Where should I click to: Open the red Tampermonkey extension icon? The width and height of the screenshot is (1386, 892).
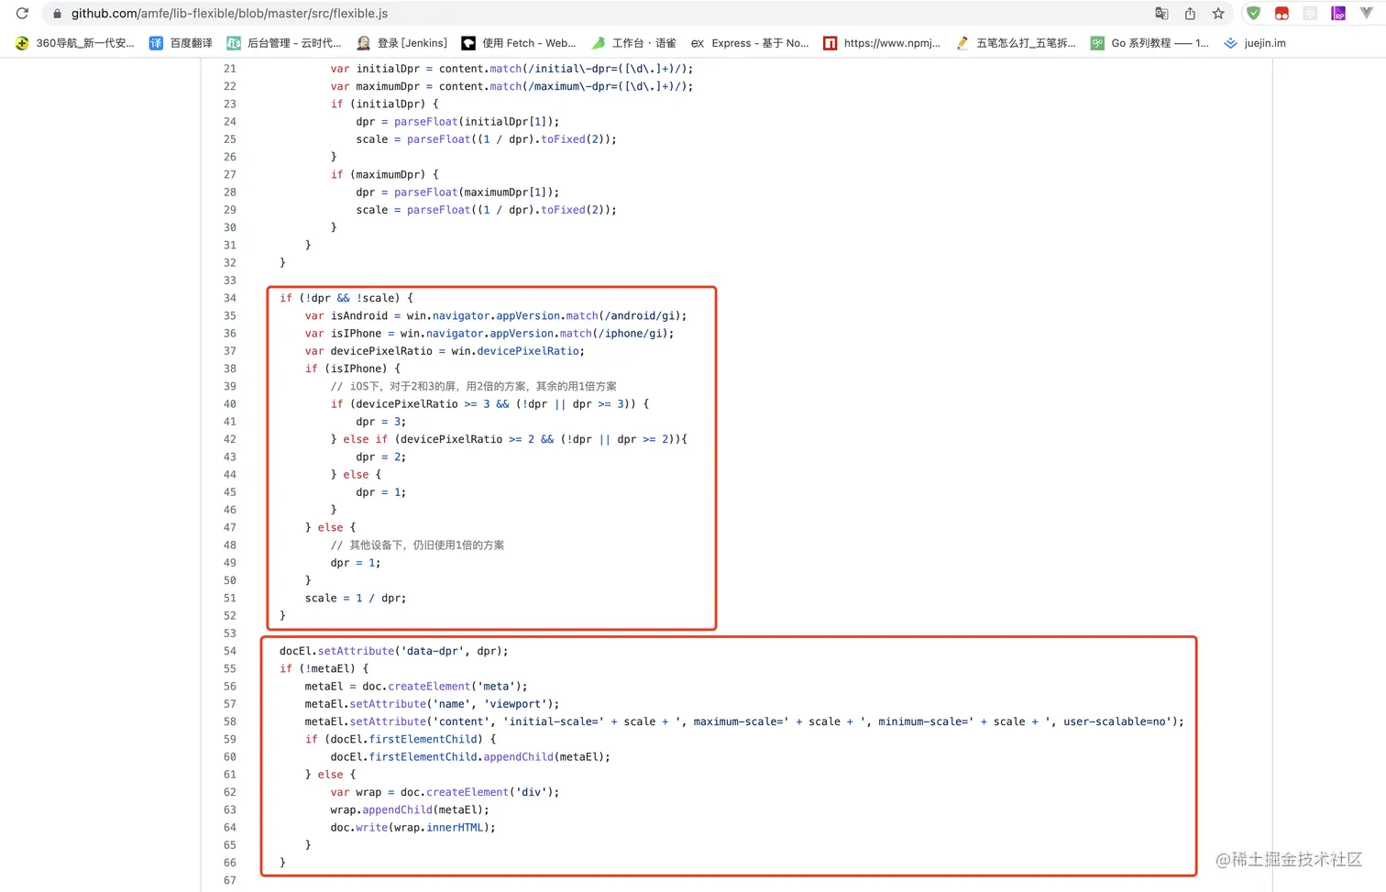click(1281, 14)
